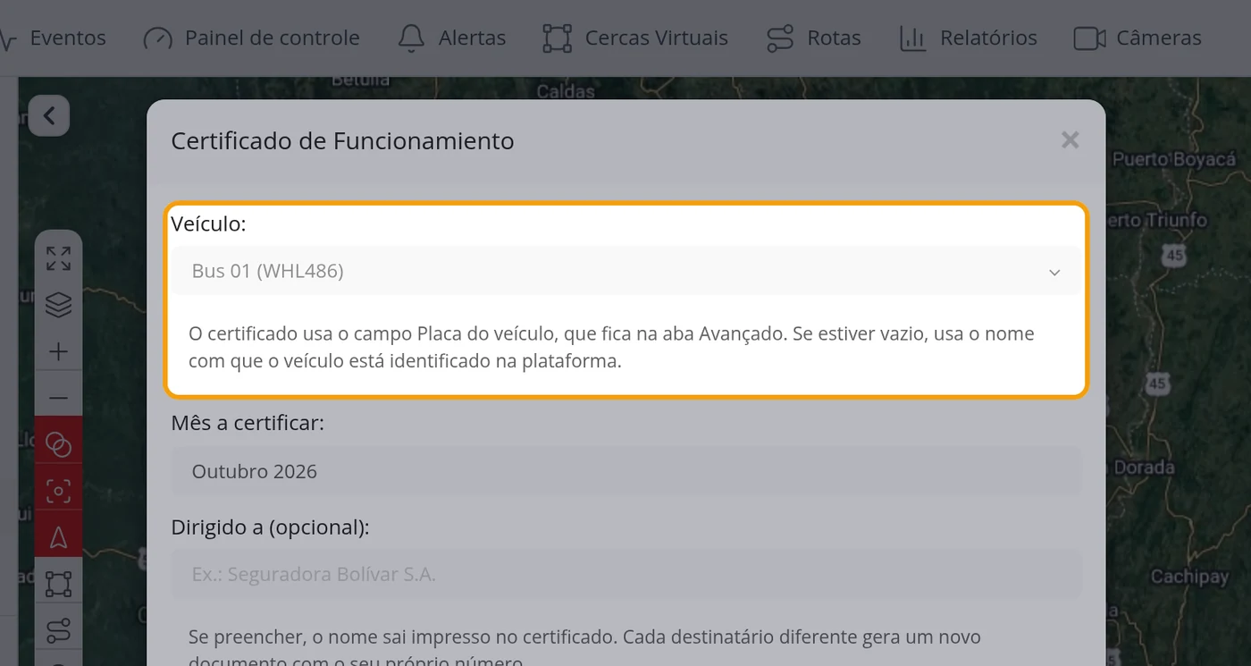
Task: Open Relatórios from the top bar
Action: pos(968,38)
